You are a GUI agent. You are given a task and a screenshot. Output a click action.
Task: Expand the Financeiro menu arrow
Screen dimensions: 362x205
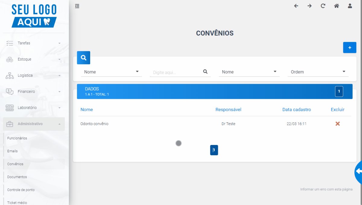(59, 92)
